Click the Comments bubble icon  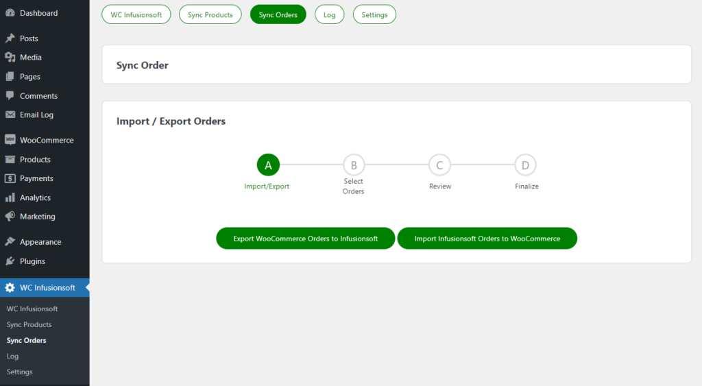click(x=10, y=96)
